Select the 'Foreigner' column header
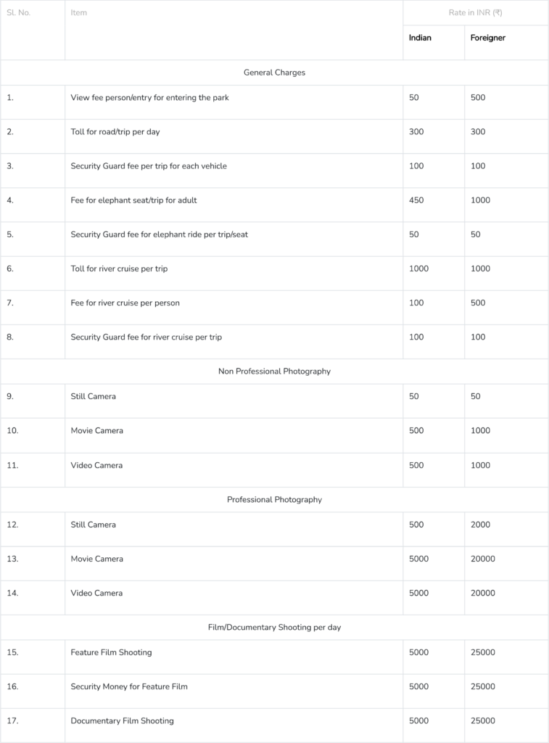549x743 pixels. coord(487,38)
